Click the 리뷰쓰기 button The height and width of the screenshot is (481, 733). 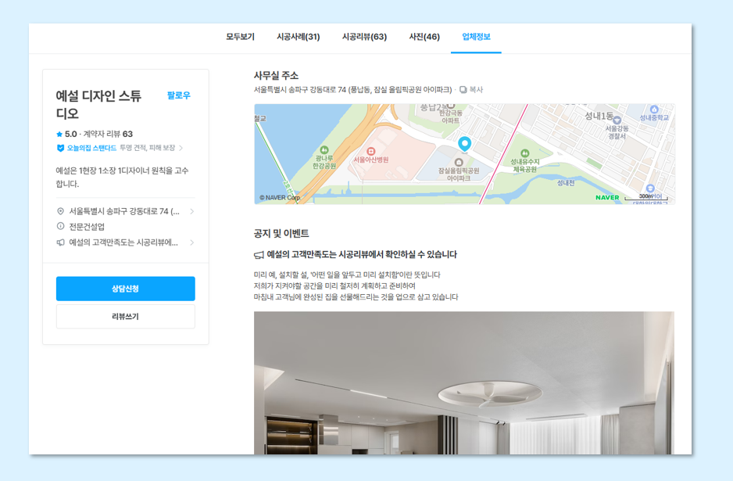coord(125,316)
